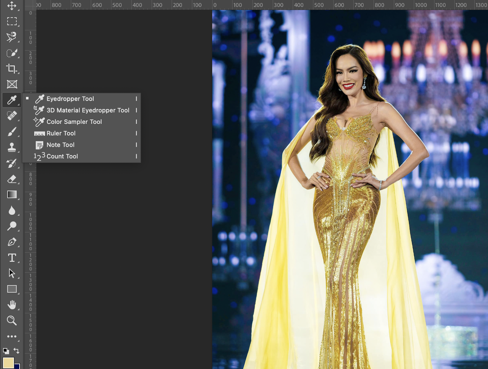Choose Eyedropper Tool from flyout menu
Screen dimensions: 488x369
82,99
